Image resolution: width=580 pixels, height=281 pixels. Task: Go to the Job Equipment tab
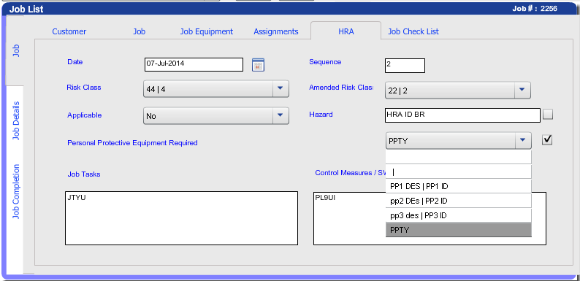pos(207,31)
